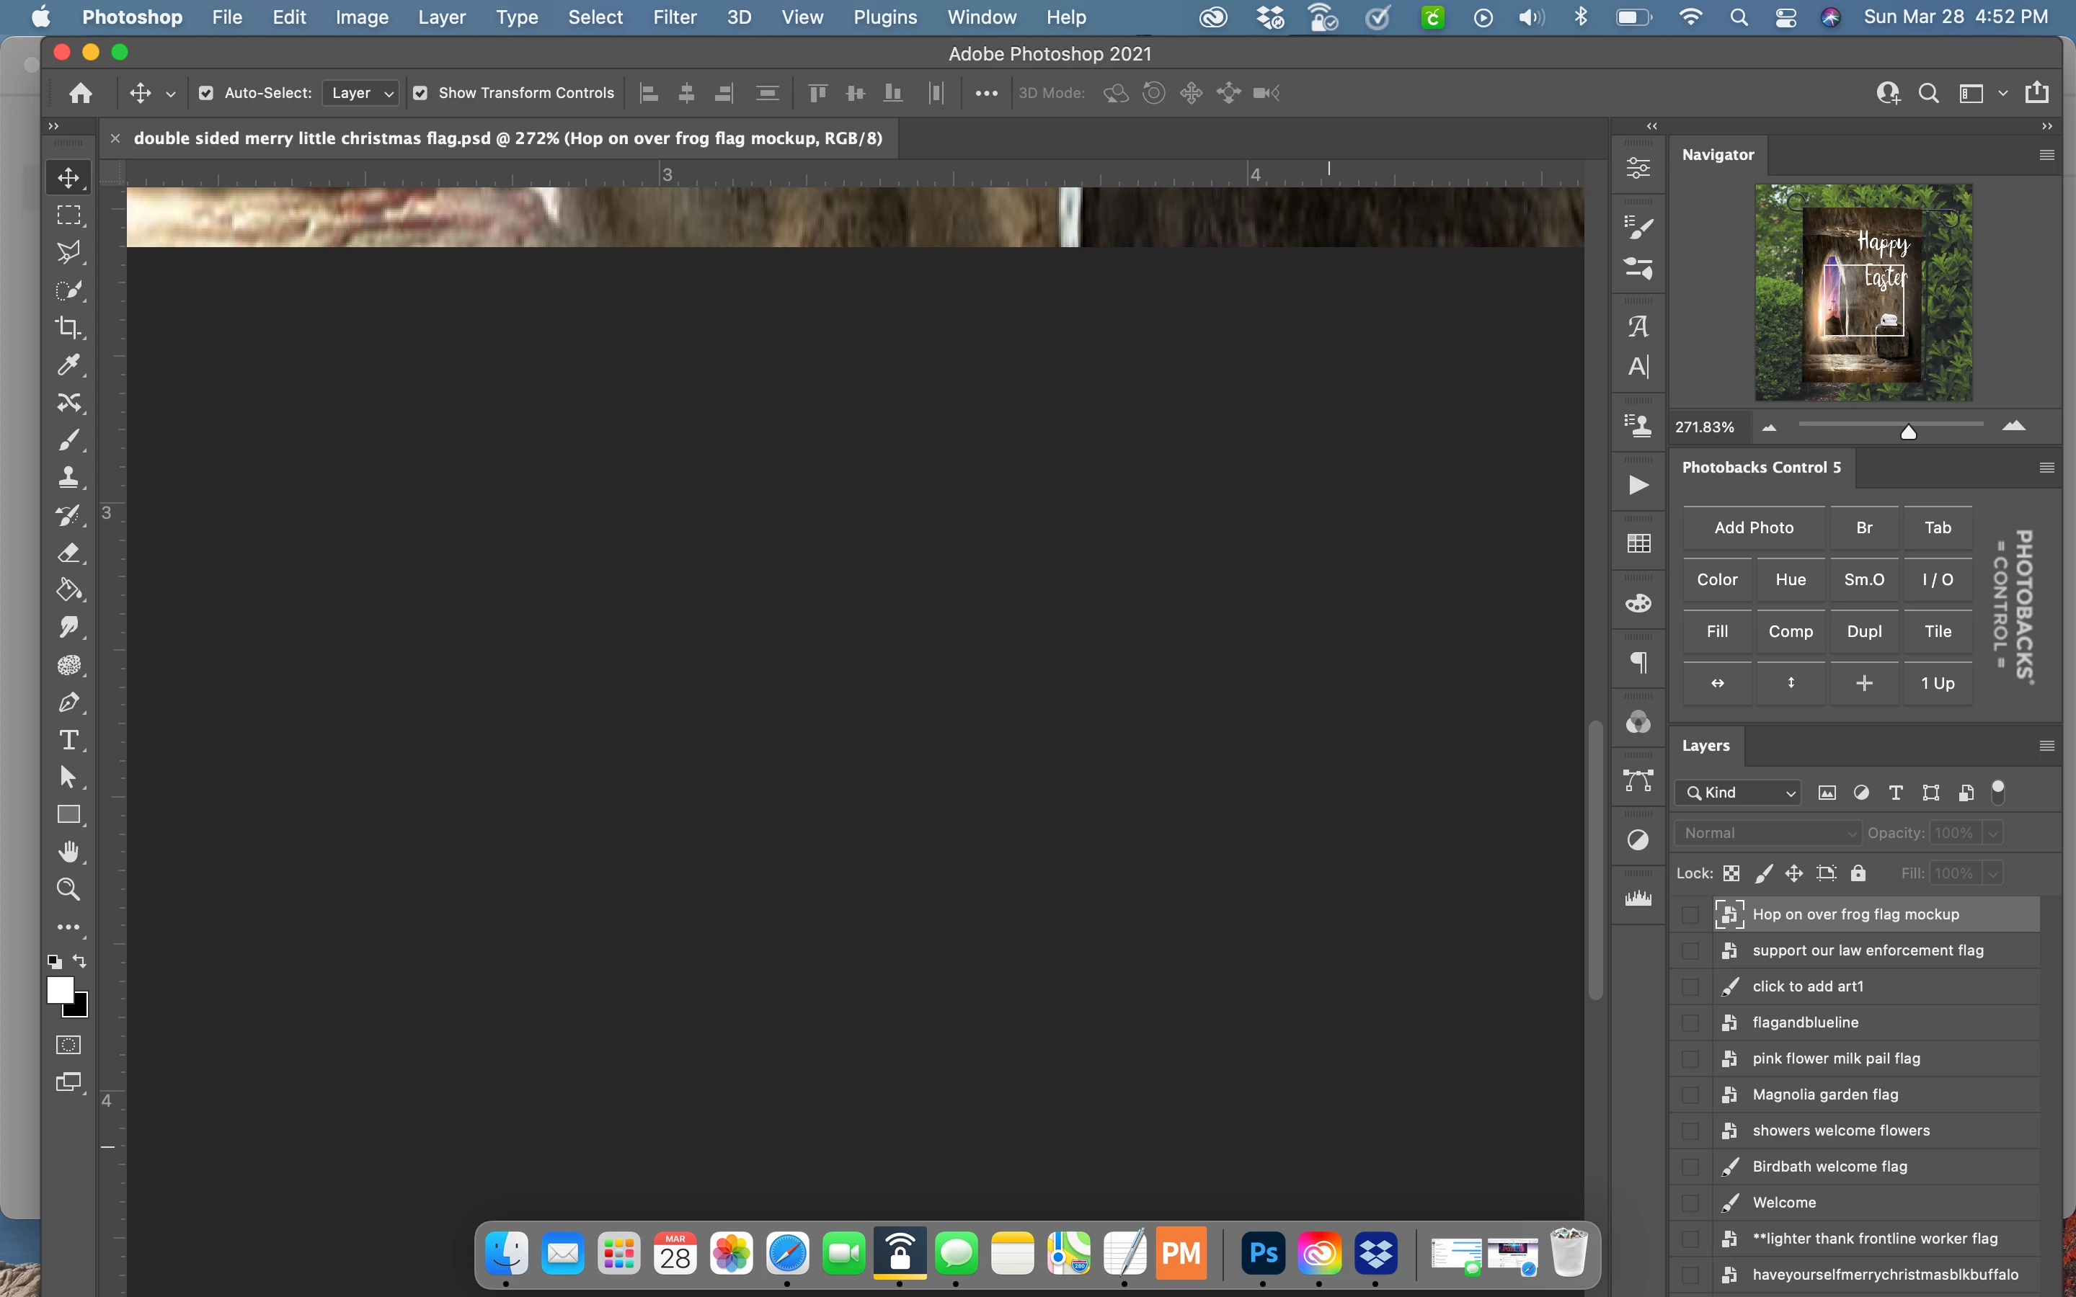Select the Zoom tool
This screenshot has width=2076, height=1297.
(68, 890)
